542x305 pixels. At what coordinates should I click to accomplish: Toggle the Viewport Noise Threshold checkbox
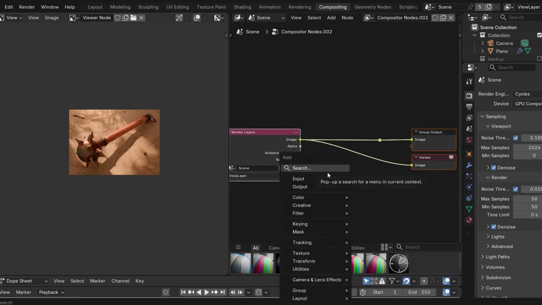(515, 138)
